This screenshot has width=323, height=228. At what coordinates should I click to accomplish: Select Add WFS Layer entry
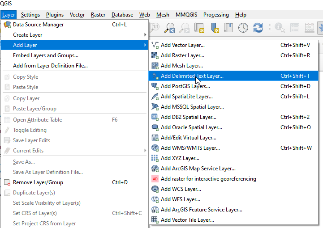point(233,199)
